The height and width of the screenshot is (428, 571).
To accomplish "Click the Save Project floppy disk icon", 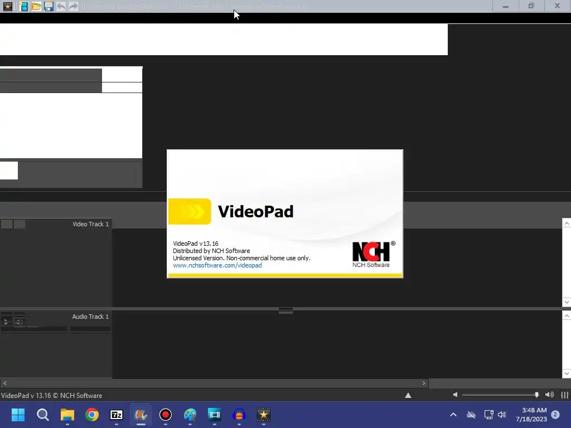I will 49,6.
